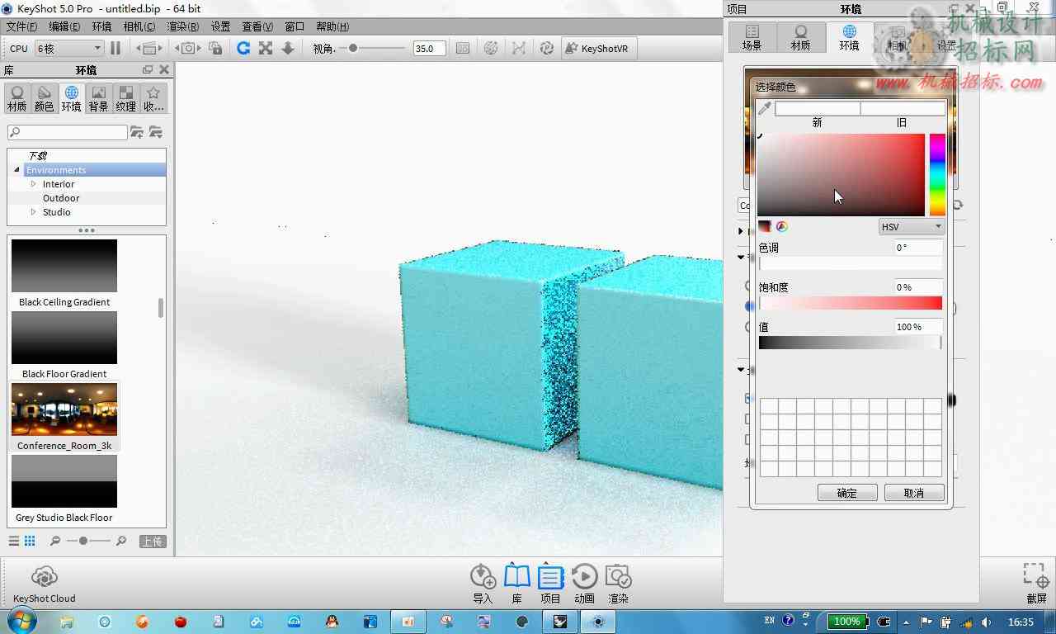This screenshot has width=1056, height=634.
Task: Open the Import (导入) icon
Action: pos(483,584)
